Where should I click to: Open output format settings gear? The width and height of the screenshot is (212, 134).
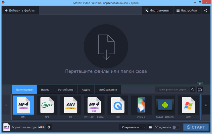point(49,127)
